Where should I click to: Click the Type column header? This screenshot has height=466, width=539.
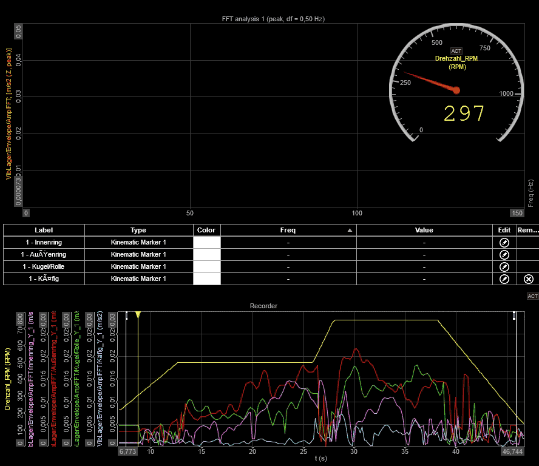pyautogui.click(x=138, y=230)
